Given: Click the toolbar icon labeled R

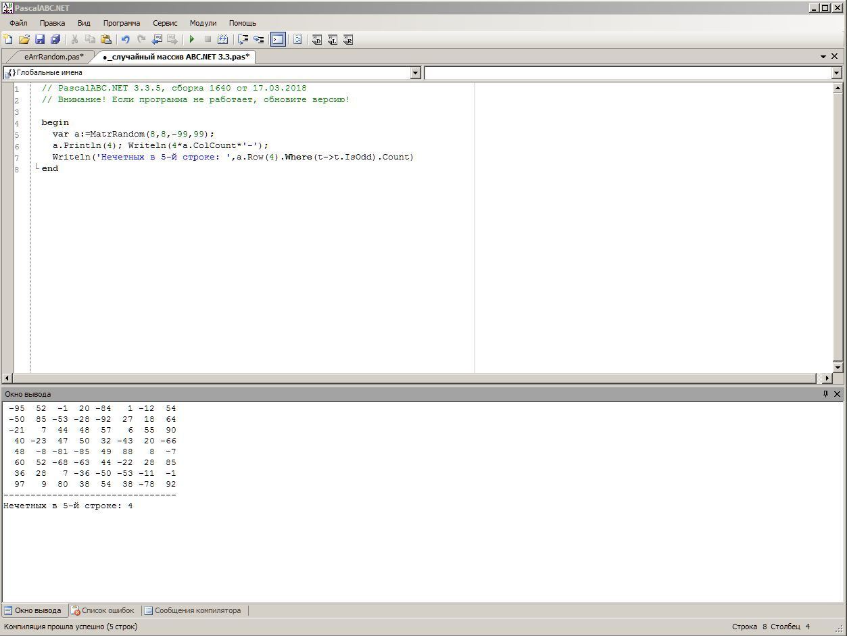Looking at the screenshot, I should (x=348, y=40).
